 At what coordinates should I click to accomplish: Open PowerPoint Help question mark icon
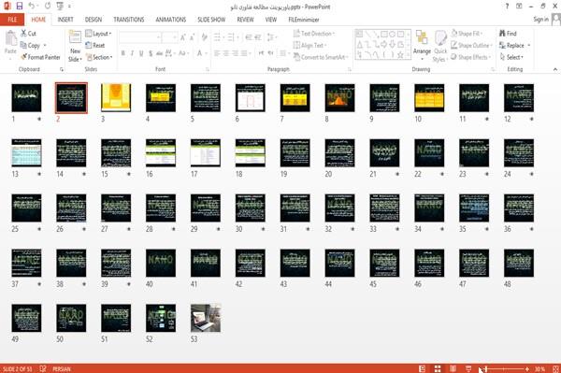point(507,7)
